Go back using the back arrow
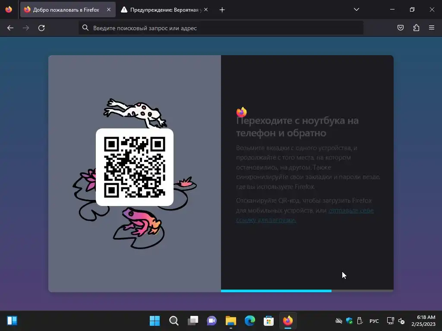 10,28
